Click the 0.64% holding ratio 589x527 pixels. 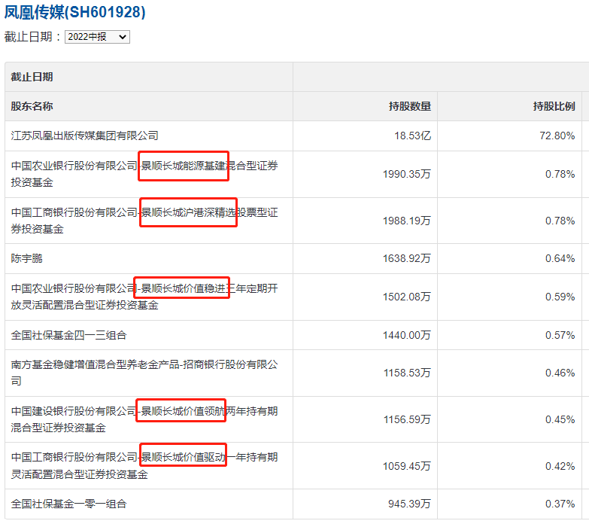pos(560,259)
